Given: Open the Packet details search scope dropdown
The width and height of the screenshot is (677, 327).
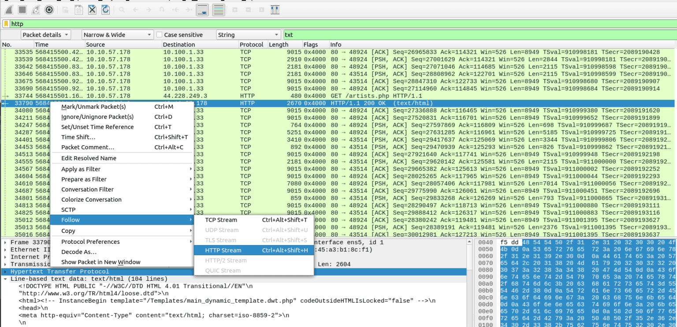Looking at the screenshot, I should click(x=45, y=34).
